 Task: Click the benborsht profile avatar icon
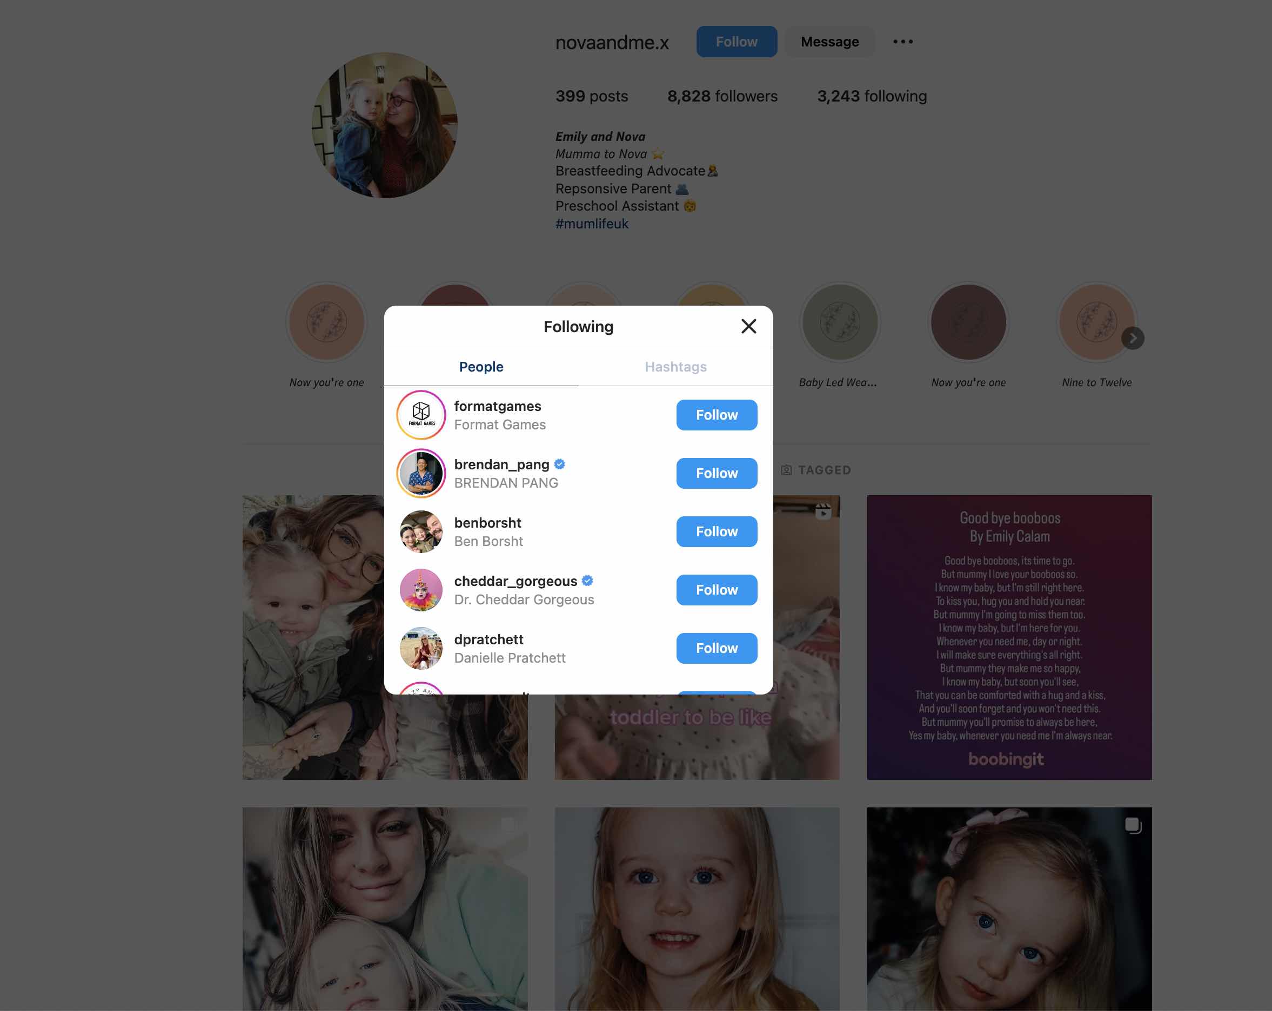[x=420, y=530]
